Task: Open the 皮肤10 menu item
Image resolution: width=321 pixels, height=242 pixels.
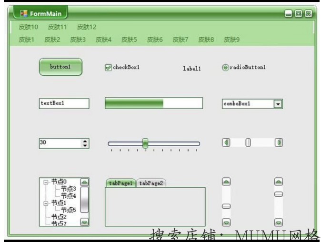Action: pyautogui.click(x=29, y=27)
